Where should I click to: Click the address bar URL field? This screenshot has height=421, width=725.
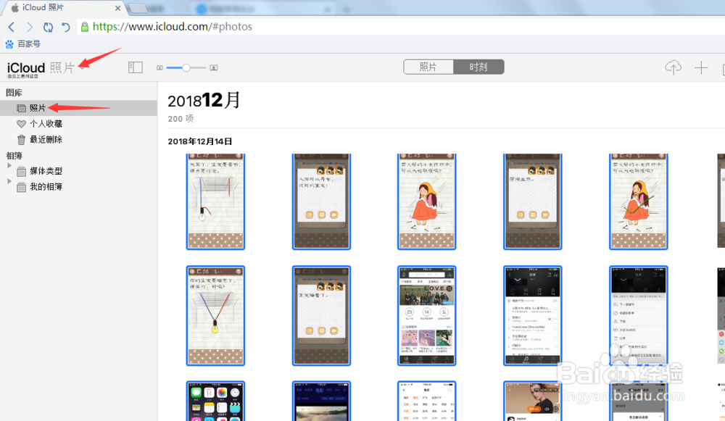400,26
